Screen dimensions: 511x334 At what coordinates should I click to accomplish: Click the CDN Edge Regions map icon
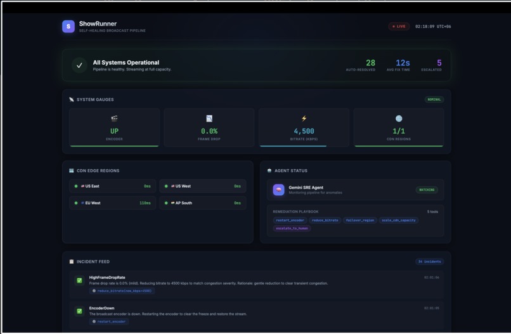72,170
